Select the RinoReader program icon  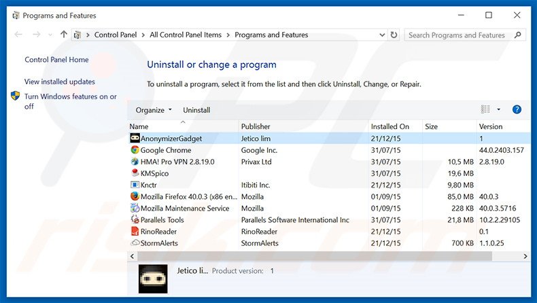[x=135, y=231]
